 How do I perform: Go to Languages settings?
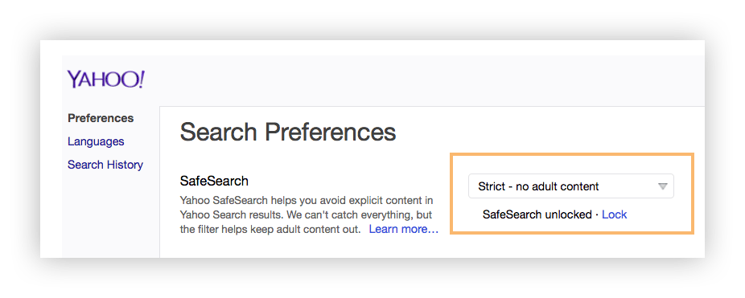[x=96, y=141]
